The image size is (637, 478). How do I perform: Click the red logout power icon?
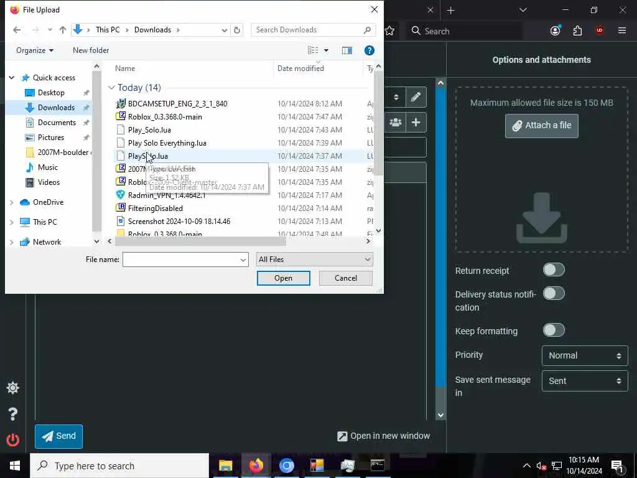(x=13, y=440)
